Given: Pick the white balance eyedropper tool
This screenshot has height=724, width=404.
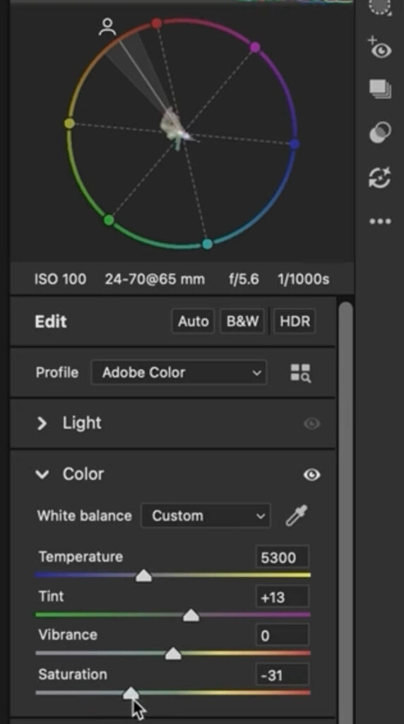Looking at the screenshot, I should 297,515.
